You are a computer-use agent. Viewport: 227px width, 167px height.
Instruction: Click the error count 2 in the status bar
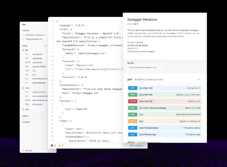(x=55, y=145)
